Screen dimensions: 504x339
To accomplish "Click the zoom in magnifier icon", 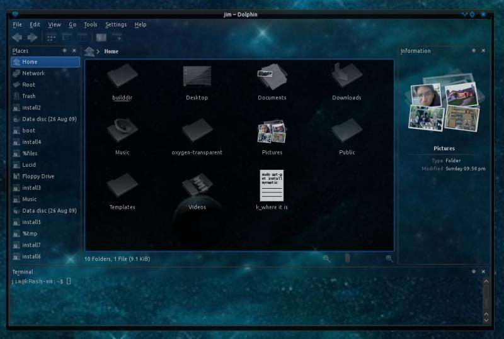I will coord(389,258).
